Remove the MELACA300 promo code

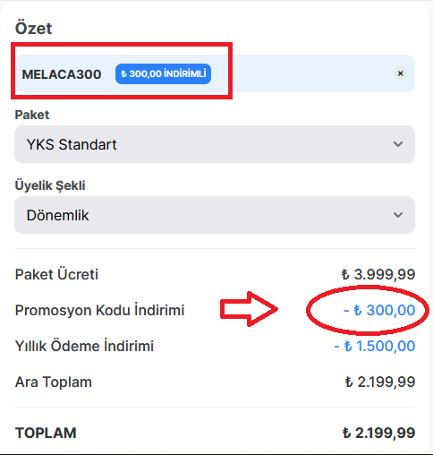400,73
